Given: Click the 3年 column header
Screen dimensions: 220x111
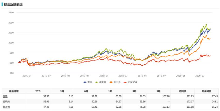Looking at the screenshot, I should coord(134,91).
